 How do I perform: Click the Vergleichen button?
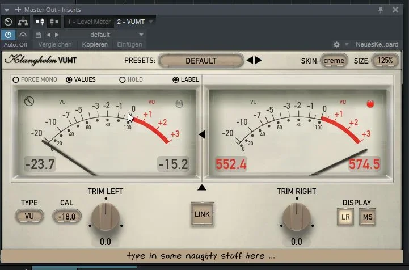[55, 45]
